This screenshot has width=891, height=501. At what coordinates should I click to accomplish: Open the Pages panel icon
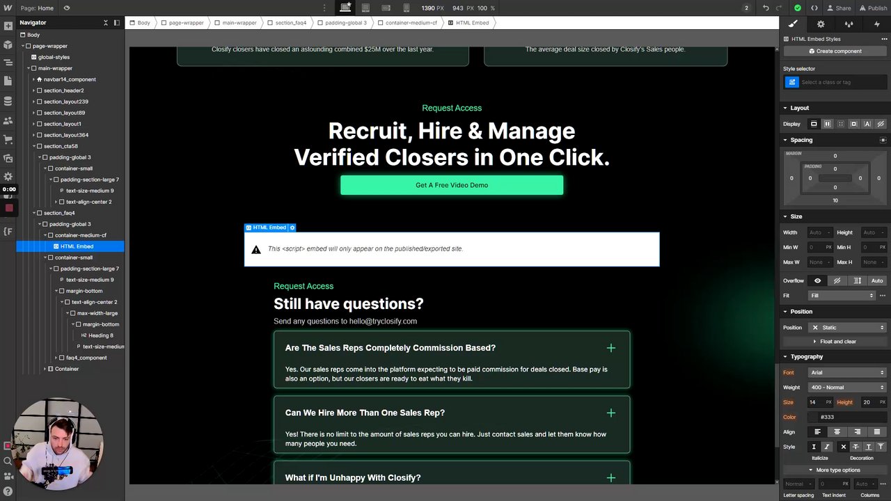(8, 81)
